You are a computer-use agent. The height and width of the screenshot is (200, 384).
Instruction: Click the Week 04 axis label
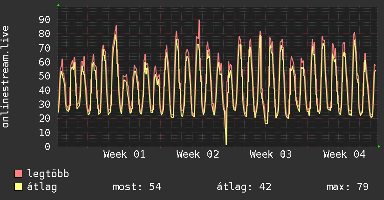tap(344, 154)
